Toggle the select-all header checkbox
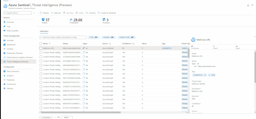Screen dimensions: 256x119 click(41, 44)
